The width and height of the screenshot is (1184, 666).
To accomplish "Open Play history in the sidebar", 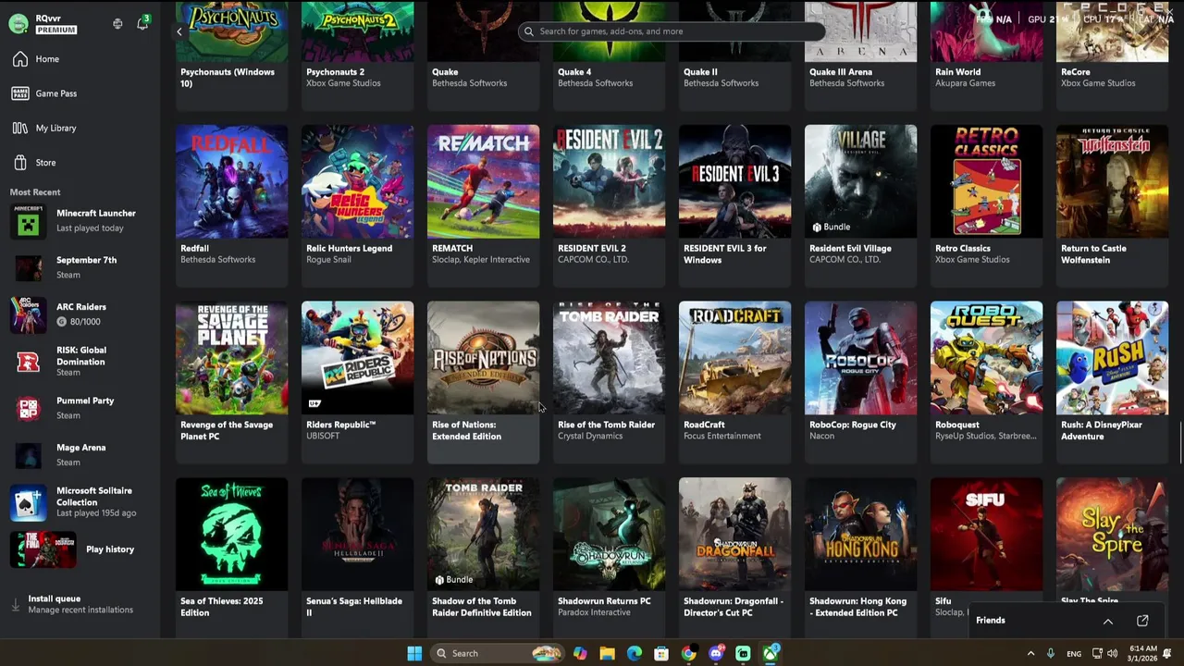I will click(80, 549).
